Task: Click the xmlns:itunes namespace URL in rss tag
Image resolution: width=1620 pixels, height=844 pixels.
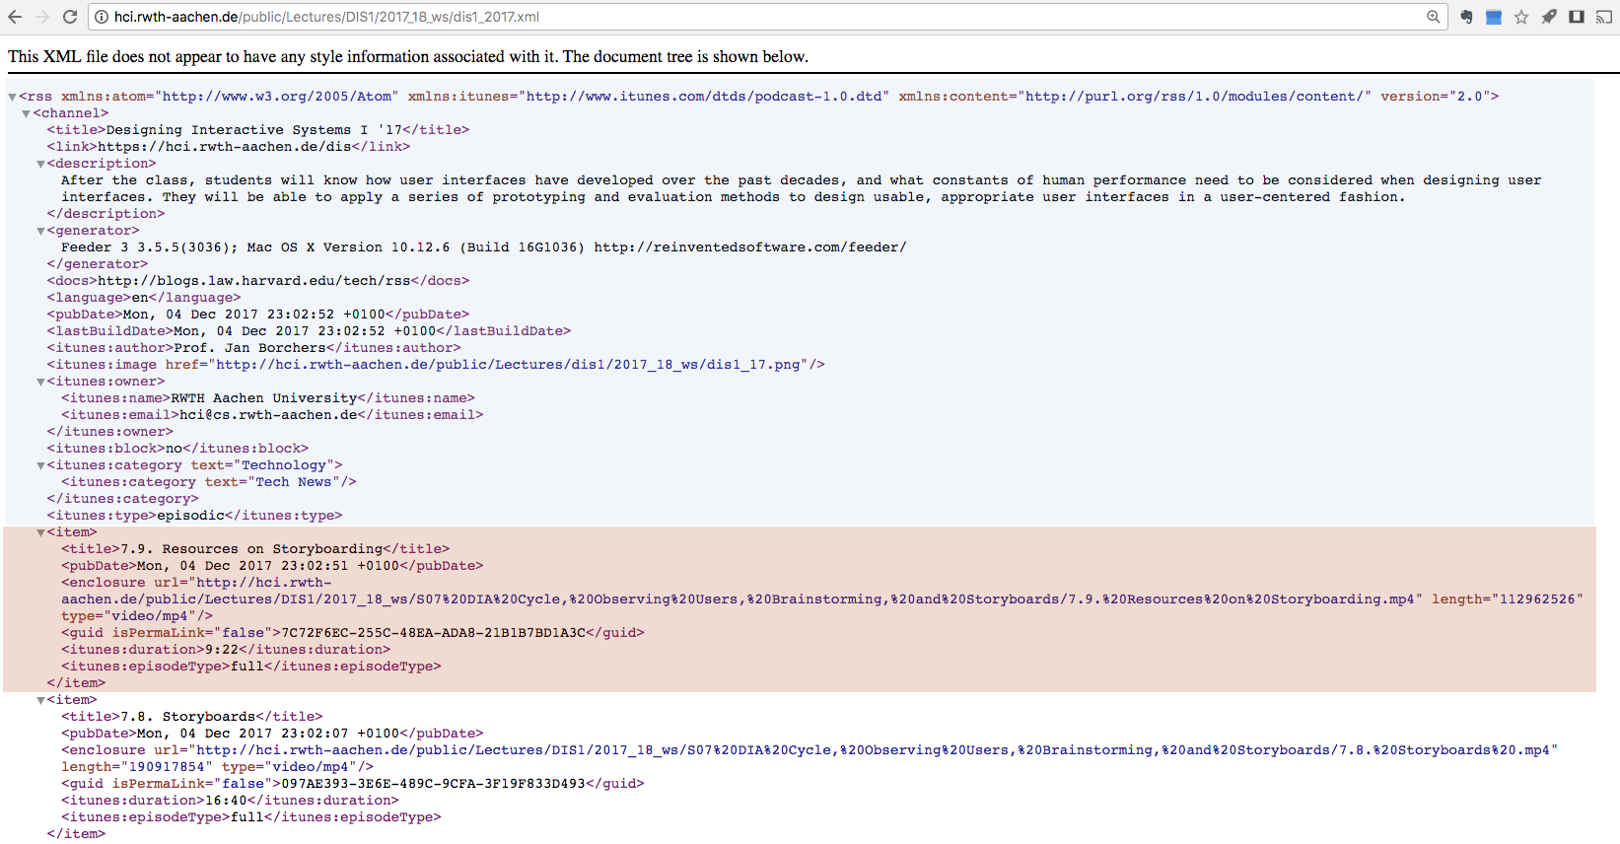Action: tap(703, 97)
